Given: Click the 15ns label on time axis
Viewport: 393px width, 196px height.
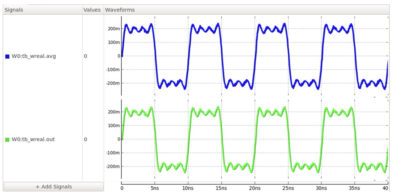Looking at the screenshot, I should pyautogui.click(x=221, y=188).
